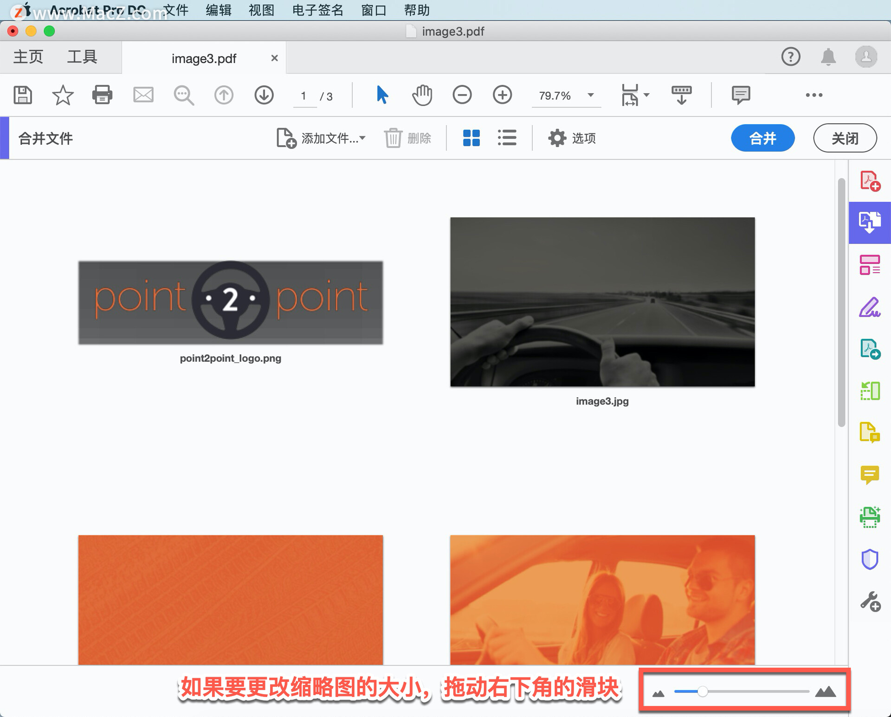Switch to list view
Viewport: 891px width, 717px height.
pyautogui.click(x=507, y=138)
